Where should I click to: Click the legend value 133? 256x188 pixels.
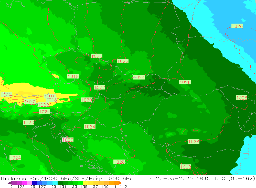73,186
